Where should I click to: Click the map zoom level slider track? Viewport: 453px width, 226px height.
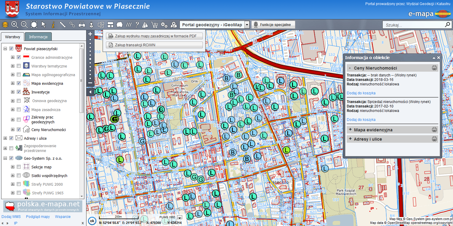point(90,59)
